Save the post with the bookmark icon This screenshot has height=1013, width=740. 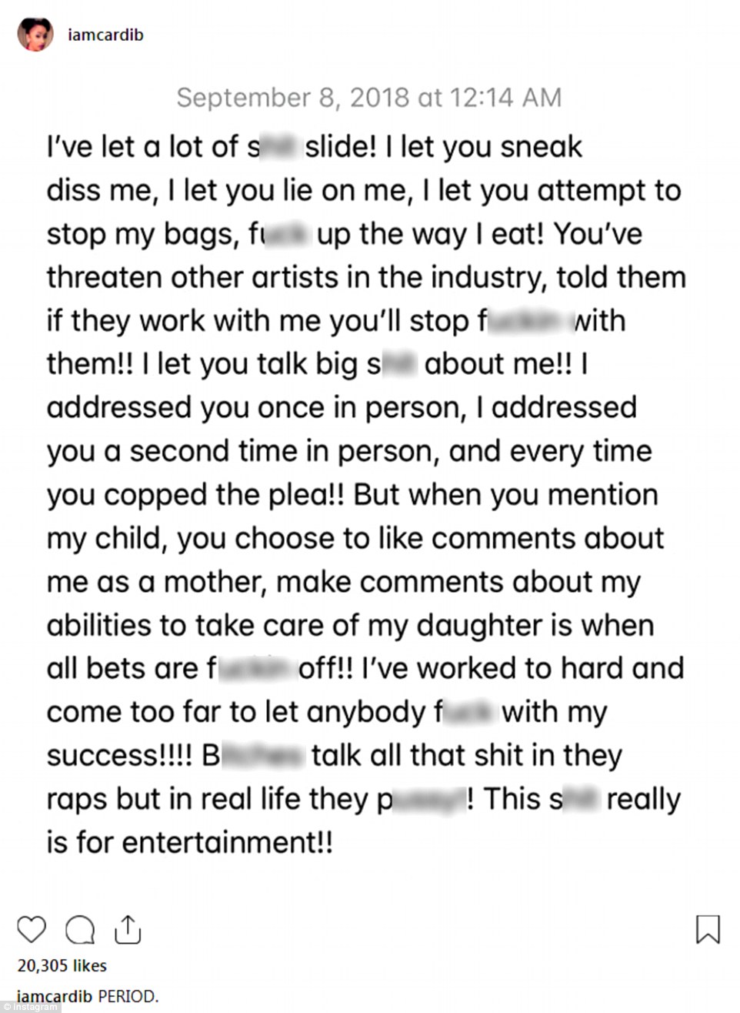click(708, 929)
